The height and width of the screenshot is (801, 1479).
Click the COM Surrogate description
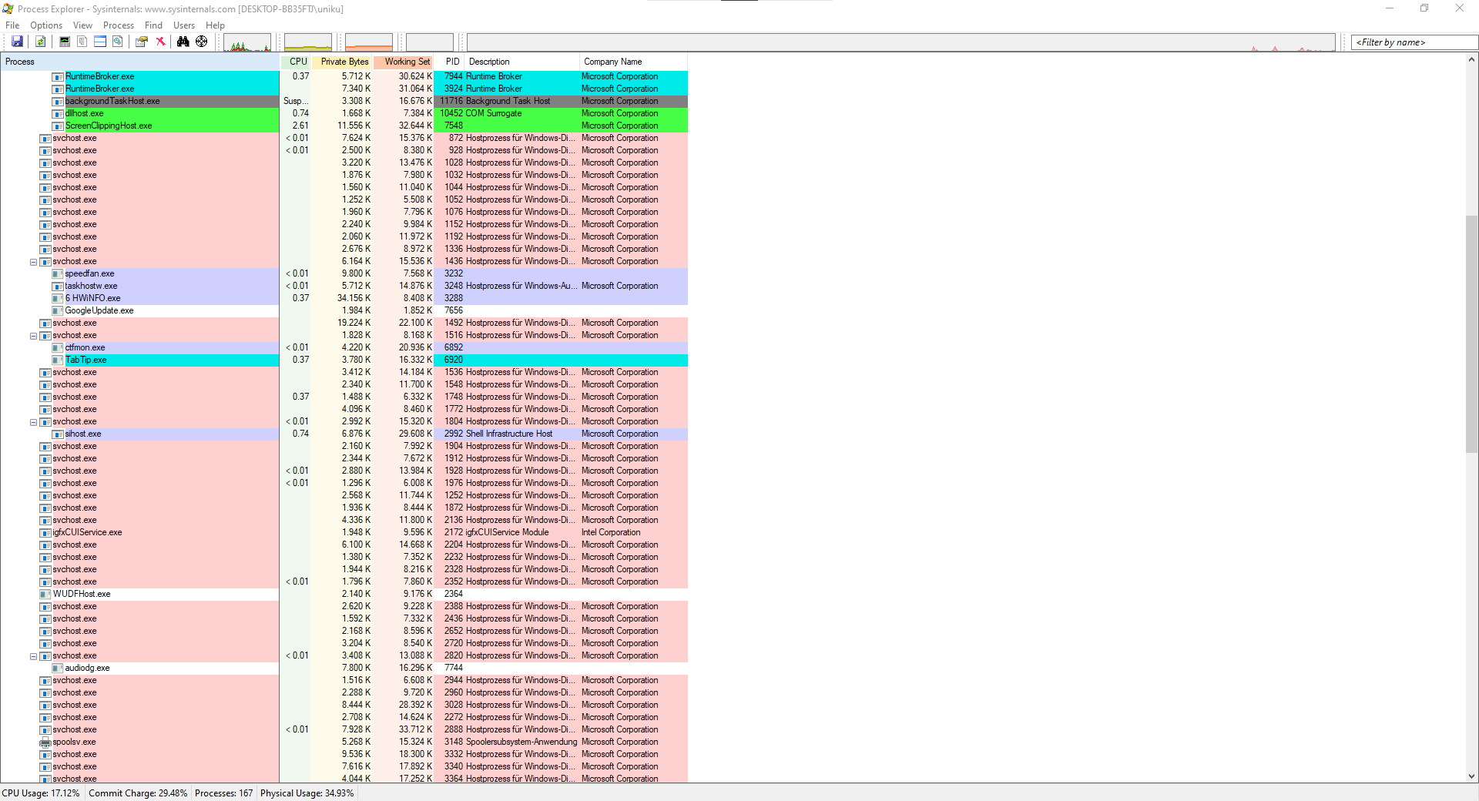[494, 114]
